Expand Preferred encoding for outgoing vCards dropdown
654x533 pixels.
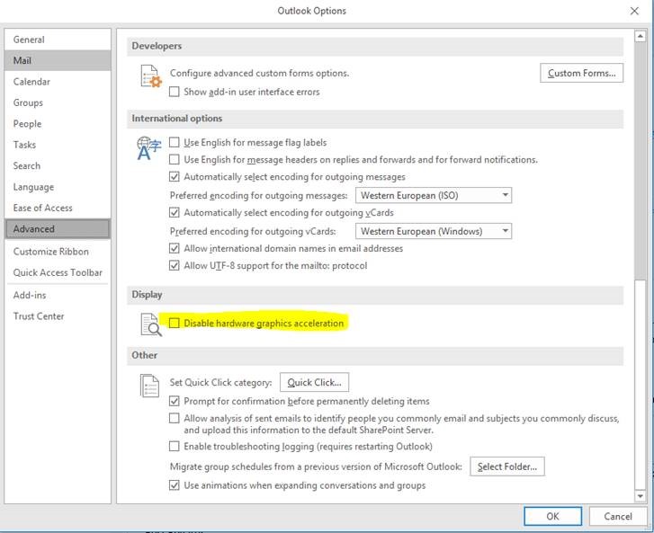point(434,231)
